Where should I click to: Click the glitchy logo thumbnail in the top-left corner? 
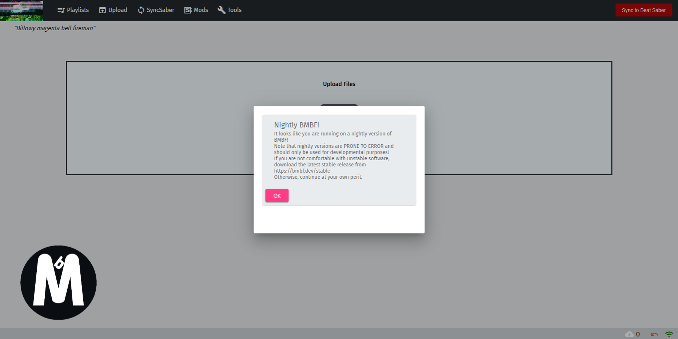(x=21, y=11)
